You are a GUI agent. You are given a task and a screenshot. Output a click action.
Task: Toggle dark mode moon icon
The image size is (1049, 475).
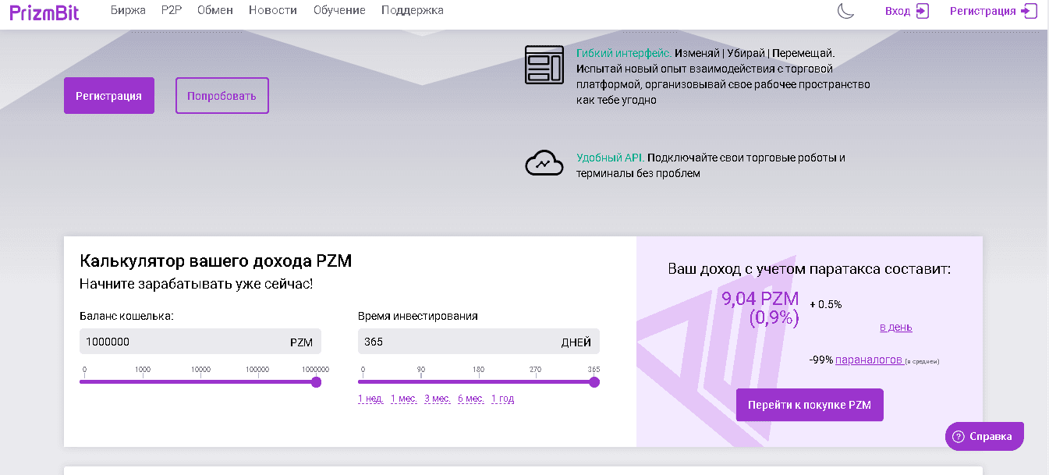[x=845, y=11]
